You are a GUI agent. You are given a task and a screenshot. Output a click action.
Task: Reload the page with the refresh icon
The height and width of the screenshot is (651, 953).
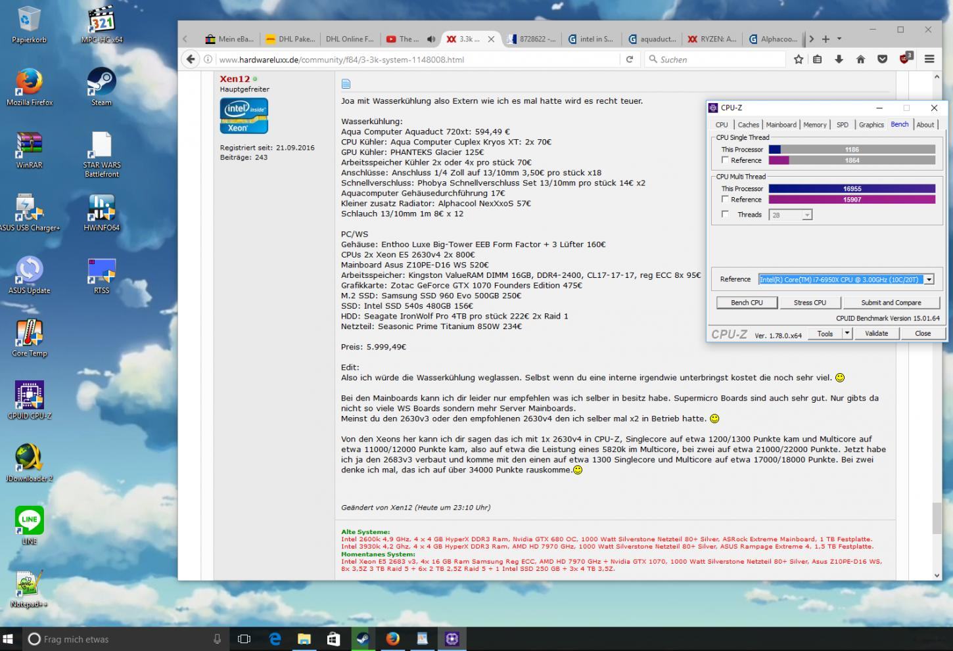[x=629, y=59]
